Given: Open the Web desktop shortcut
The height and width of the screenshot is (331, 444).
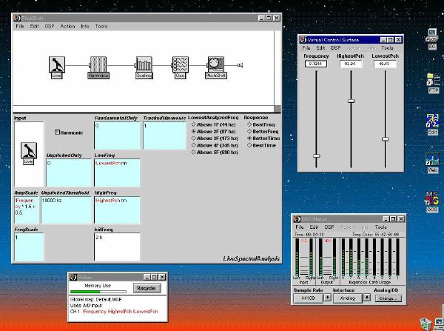Looking at the screenshot, I should 432,161.
